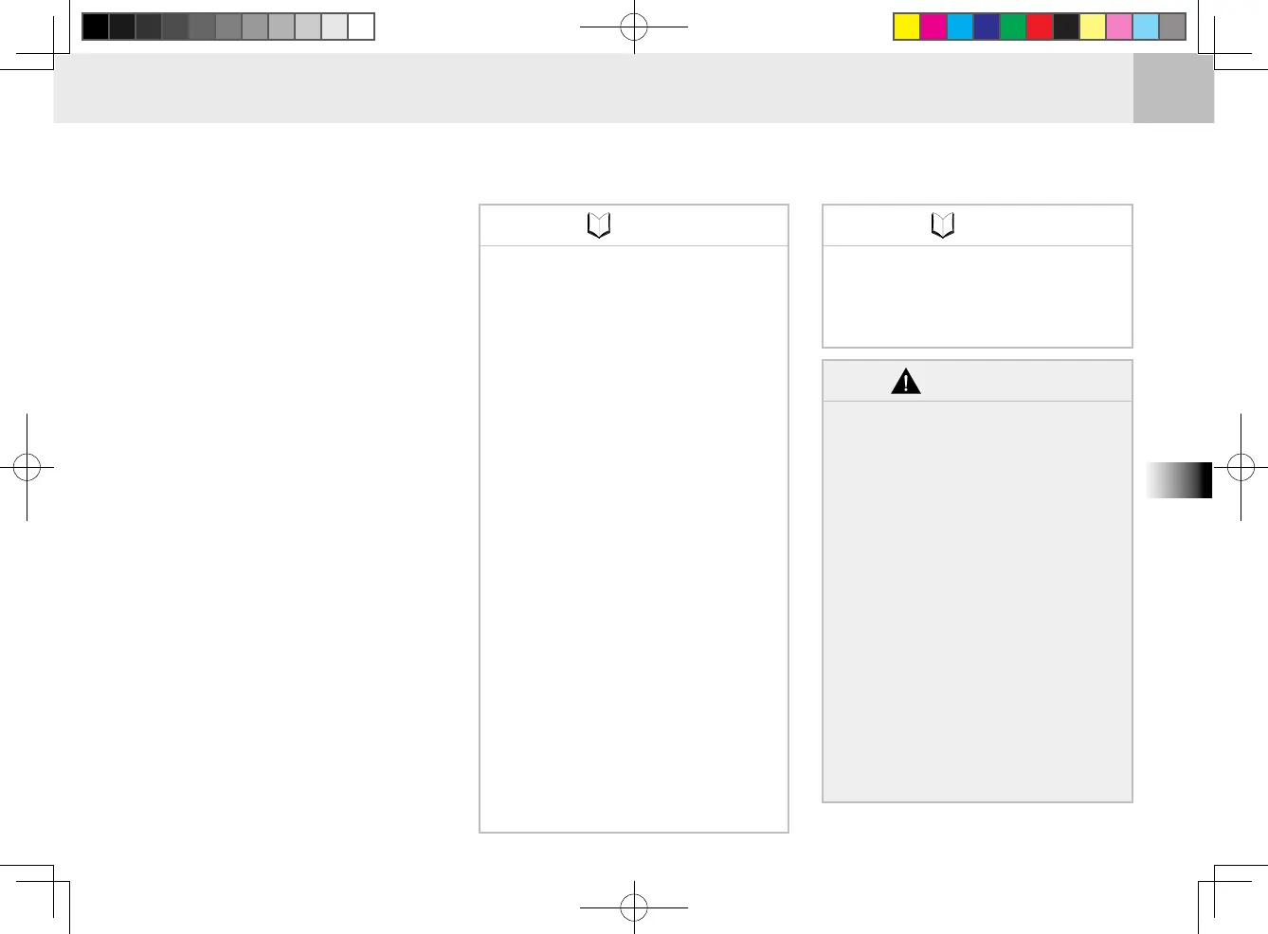Click the book icon in the tall middle box
Viewport: 1268px width, 934px height.
coord(599,225)
